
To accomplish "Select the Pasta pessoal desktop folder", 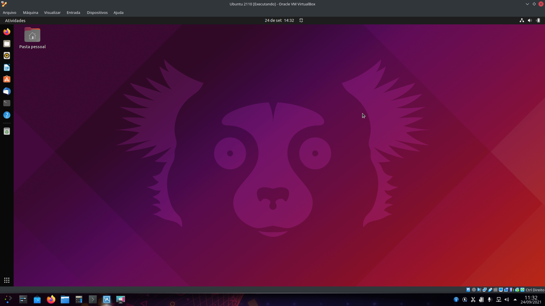I will (32, 36).
